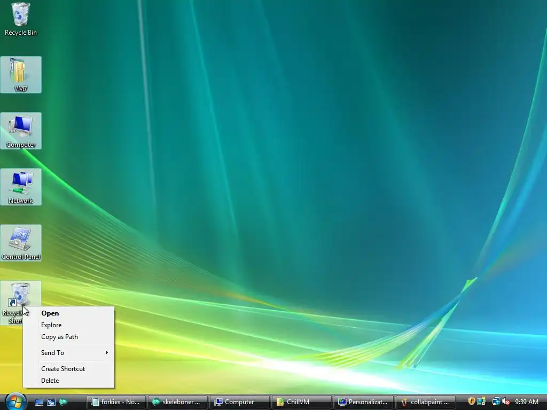Switch to forkies Notepad taskbar button
547x410 pixels.
tap(116, 402)
